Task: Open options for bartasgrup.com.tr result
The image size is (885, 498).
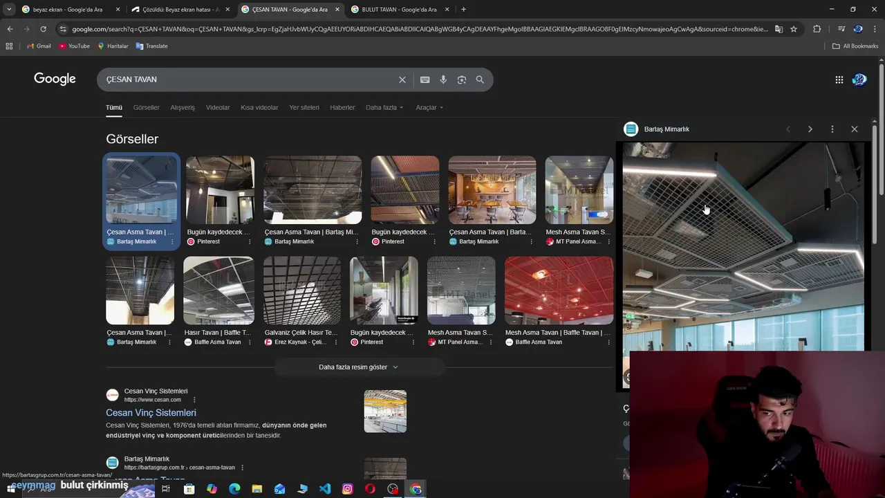Action: click(242, 468)
